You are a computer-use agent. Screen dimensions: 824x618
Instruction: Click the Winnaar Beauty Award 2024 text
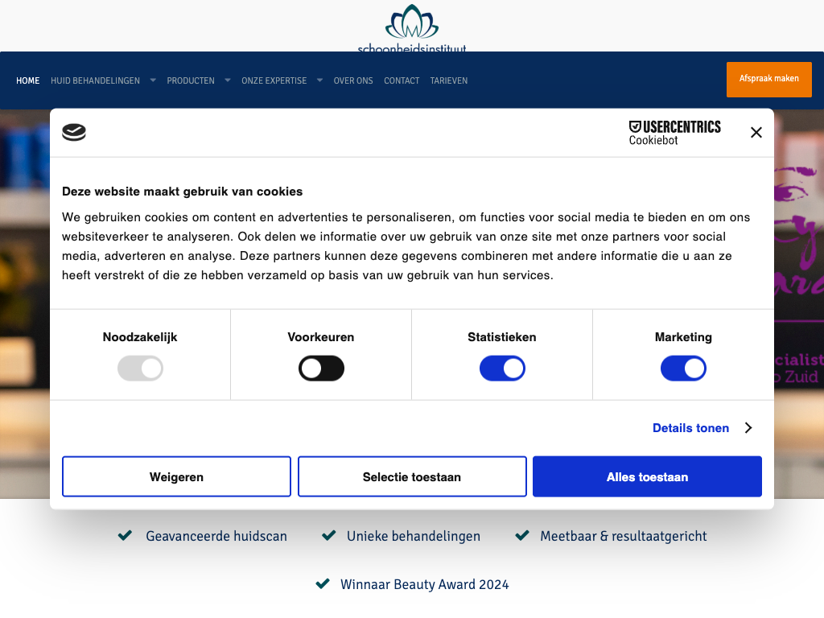pos(425,584)
